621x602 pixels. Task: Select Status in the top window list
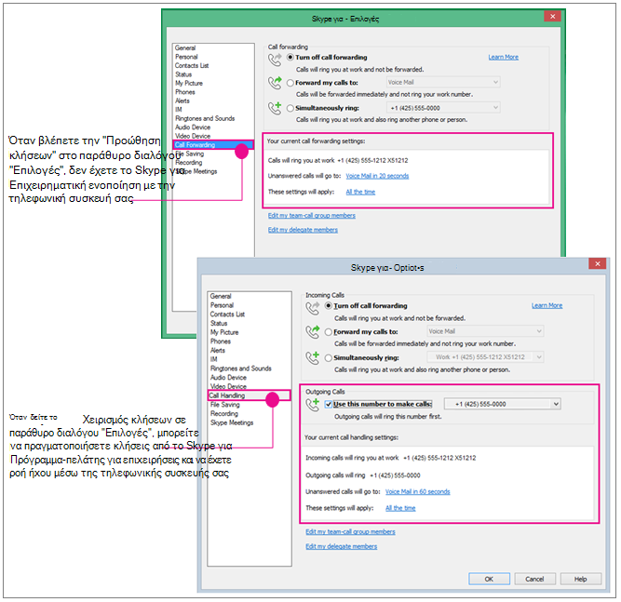tap(183, 74)
